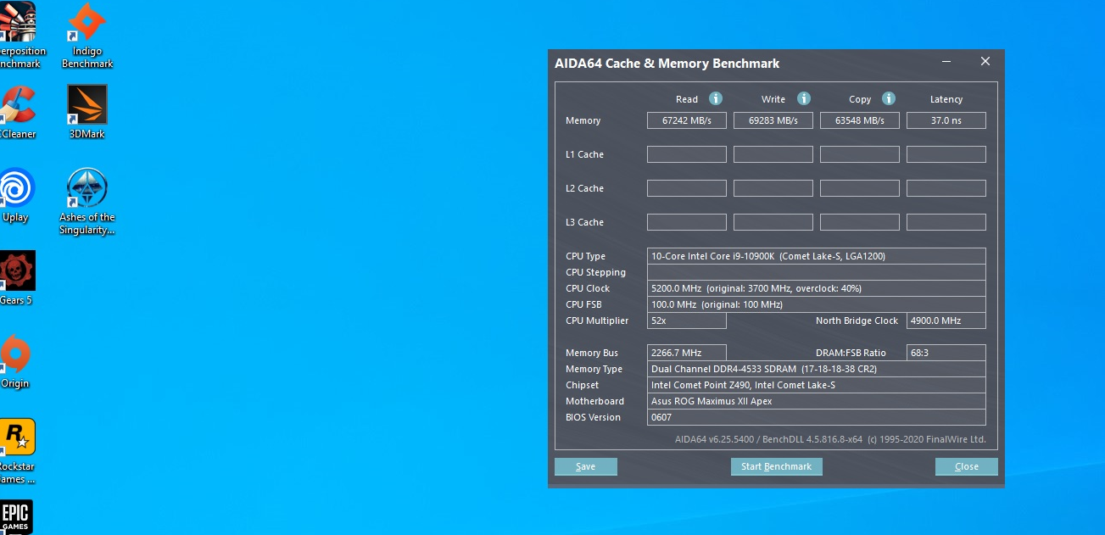Show info for the Write column

click(x=804, y=98)
